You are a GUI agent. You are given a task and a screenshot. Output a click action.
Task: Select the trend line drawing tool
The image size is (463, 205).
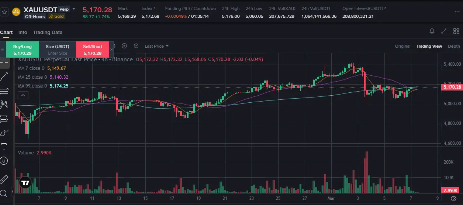(x=4, y=76)
